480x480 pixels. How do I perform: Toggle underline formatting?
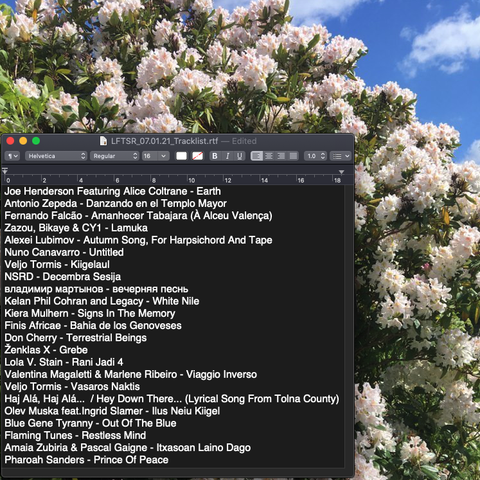(240, 156)
